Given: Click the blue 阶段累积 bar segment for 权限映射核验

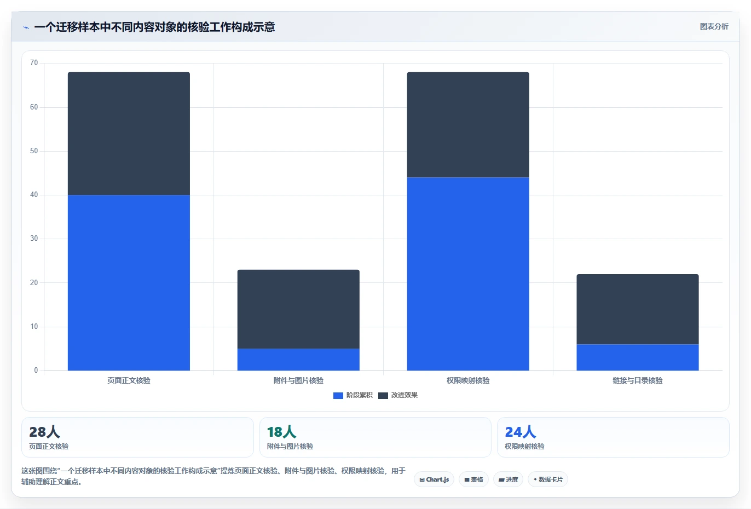Looking at the screenshot, I should (468, 274).
